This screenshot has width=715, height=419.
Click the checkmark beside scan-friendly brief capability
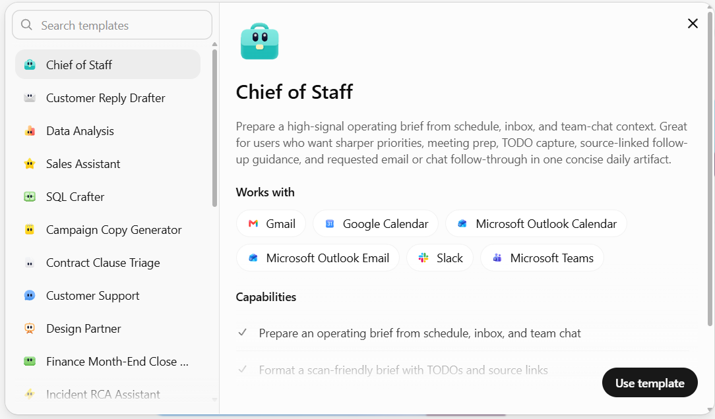[x=243, y=370]
